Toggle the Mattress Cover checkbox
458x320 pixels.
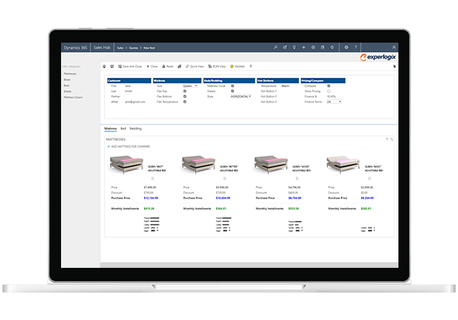coord(232,86)
